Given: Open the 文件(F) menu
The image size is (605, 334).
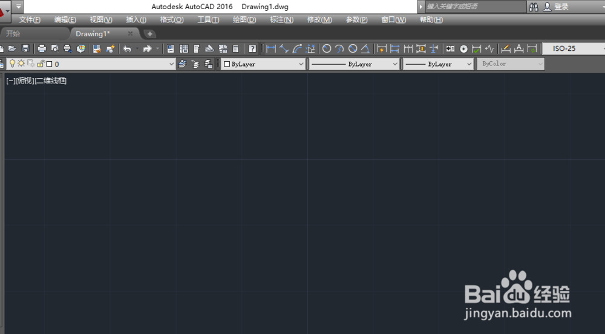Looking at the screenshot, I should pos(30,20).
